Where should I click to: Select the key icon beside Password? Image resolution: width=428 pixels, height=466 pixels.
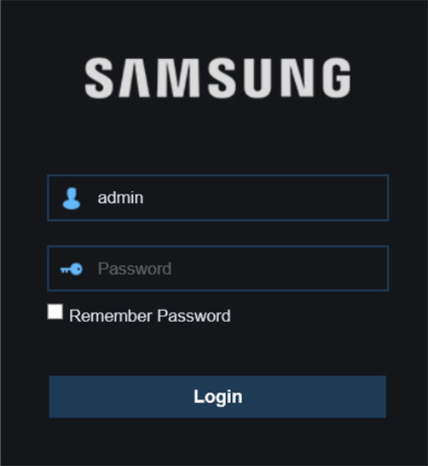click(x=71, y=269)
